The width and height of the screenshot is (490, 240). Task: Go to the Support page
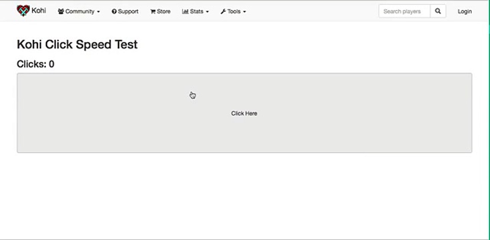click(x=125, y=11)
